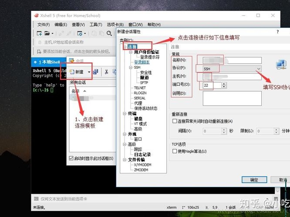Select 安全性 under SSH in tree
Image resolution: width=290 pixels, height=217 pixels.
pyautogui.click(x=146, y=72)
